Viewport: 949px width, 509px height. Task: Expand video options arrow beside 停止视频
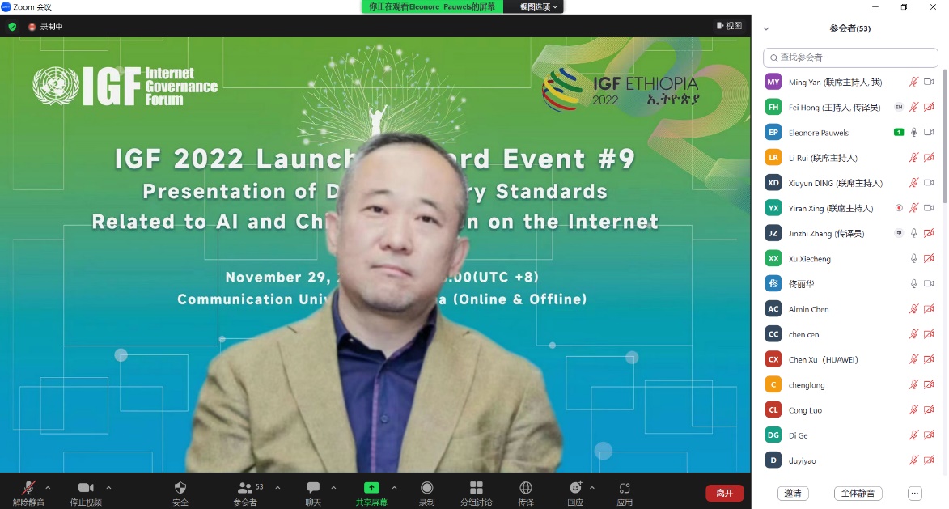[108, 488]
